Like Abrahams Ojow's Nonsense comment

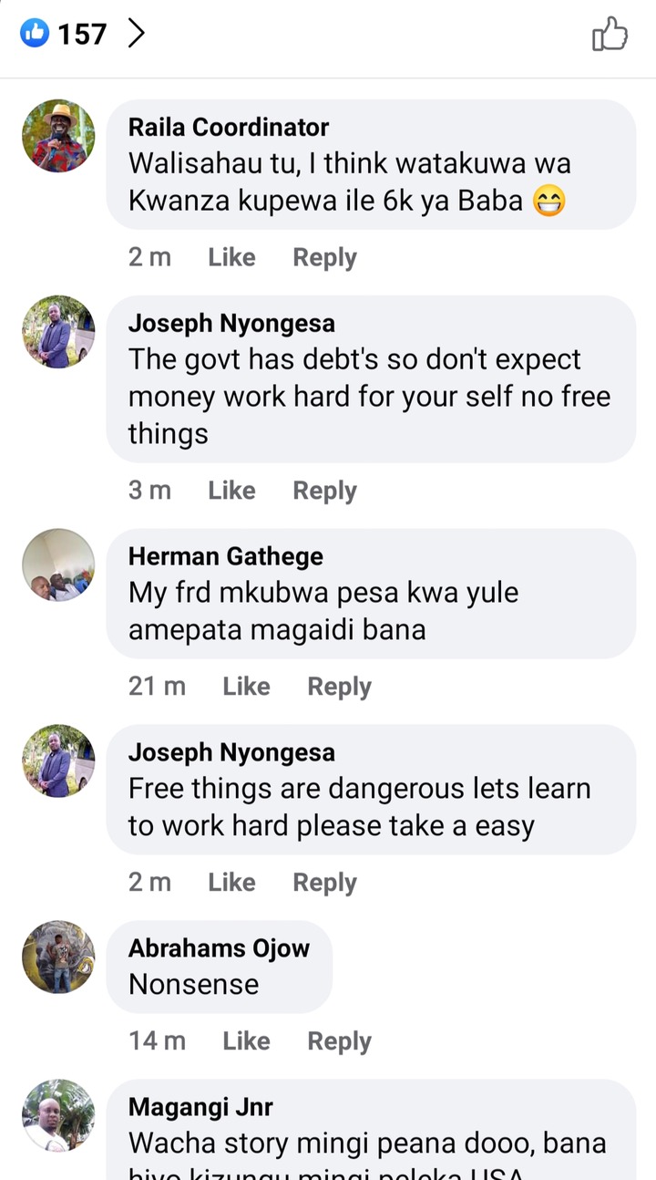point(246,1041)
